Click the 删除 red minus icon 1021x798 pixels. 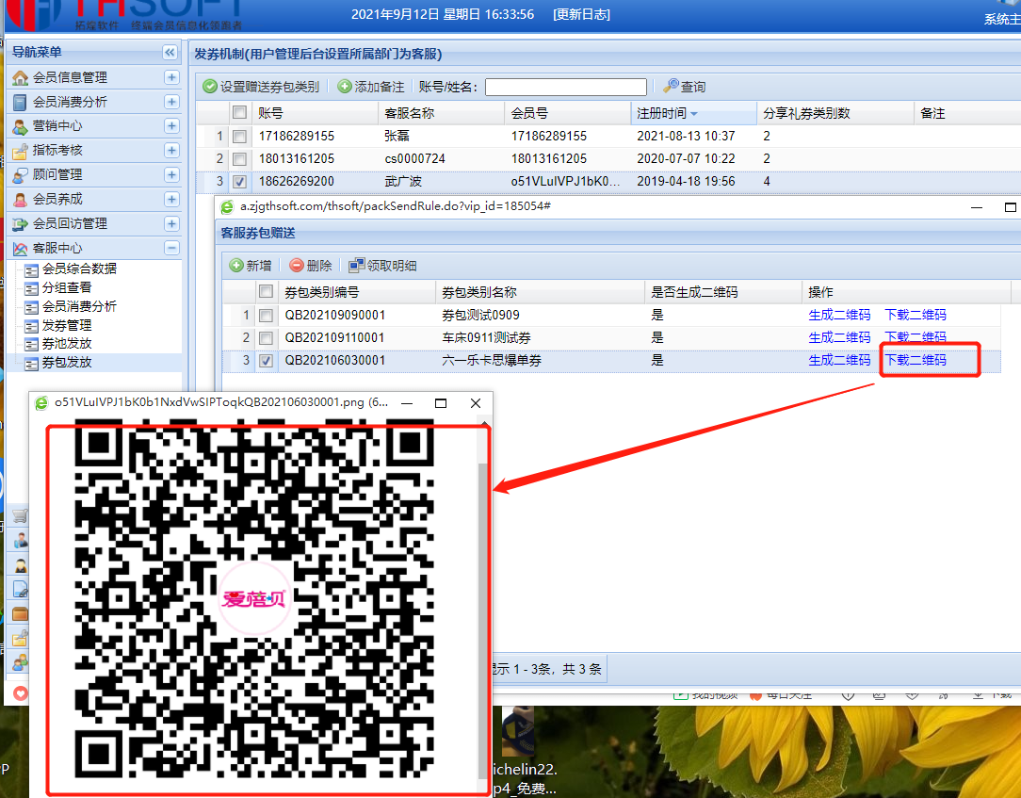[x=297, y=265]
